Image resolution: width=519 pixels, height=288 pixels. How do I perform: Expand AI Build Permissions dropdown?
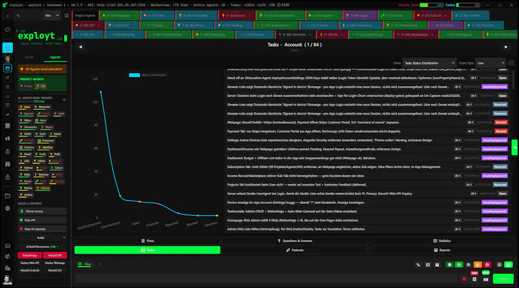pyautogui.click(x=42, y=247)
